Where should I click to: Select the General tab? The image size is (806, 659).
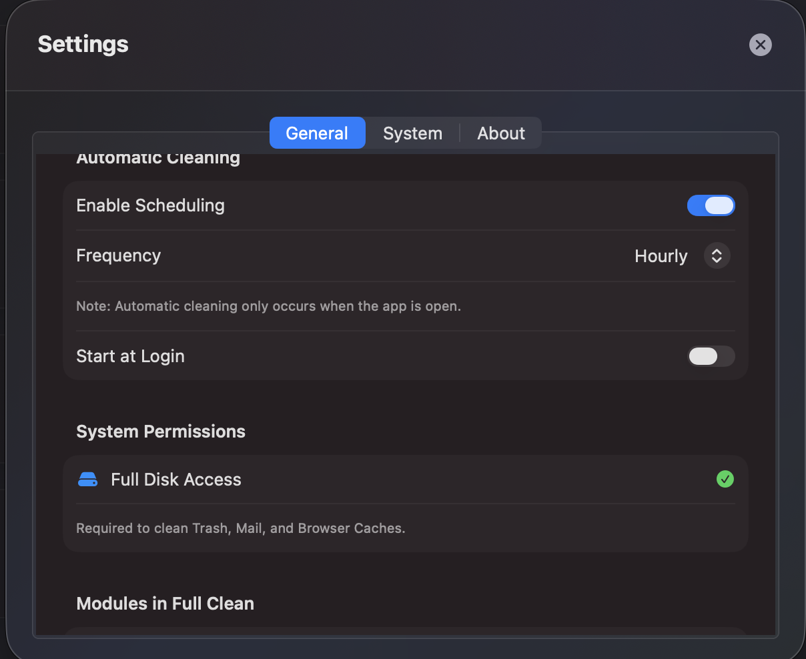click(317, 133)
